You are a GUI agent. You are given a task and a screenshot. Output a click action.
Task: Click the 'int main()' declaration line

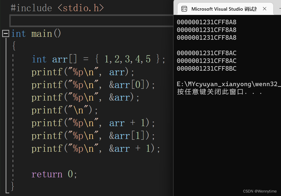point(36,34)
